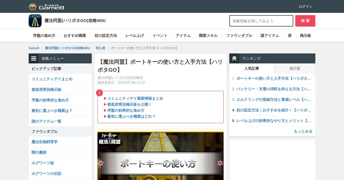Open 謎のアイテム一覧 in sidebar
344x180 pixels.
pyautogui.click(x=60, y=121)
